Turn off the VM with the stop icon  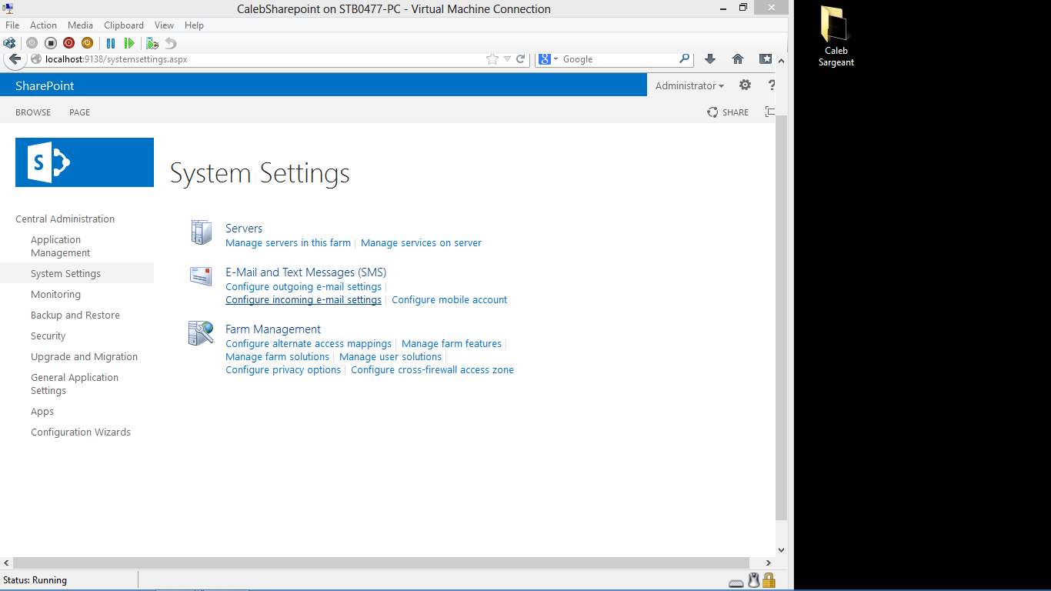(50, 43)
